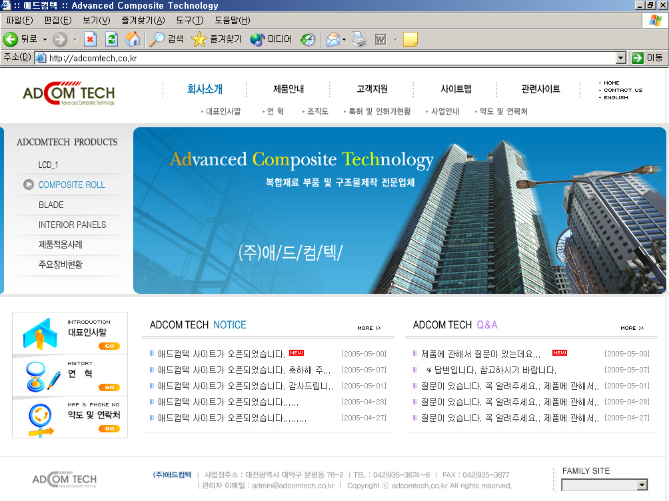This screenshot has width=669, height=501.
Task: Open the 파일(F) menu
Action: (x=19, y=20)
